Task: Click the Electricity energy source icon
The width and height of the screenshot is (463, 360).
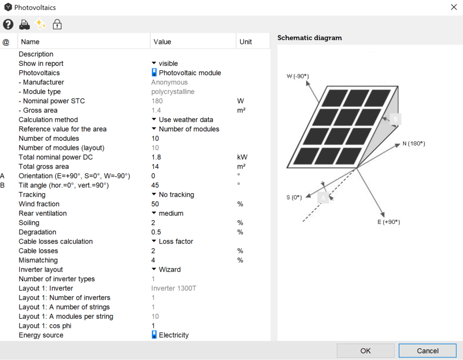Action: coord(154,335)
